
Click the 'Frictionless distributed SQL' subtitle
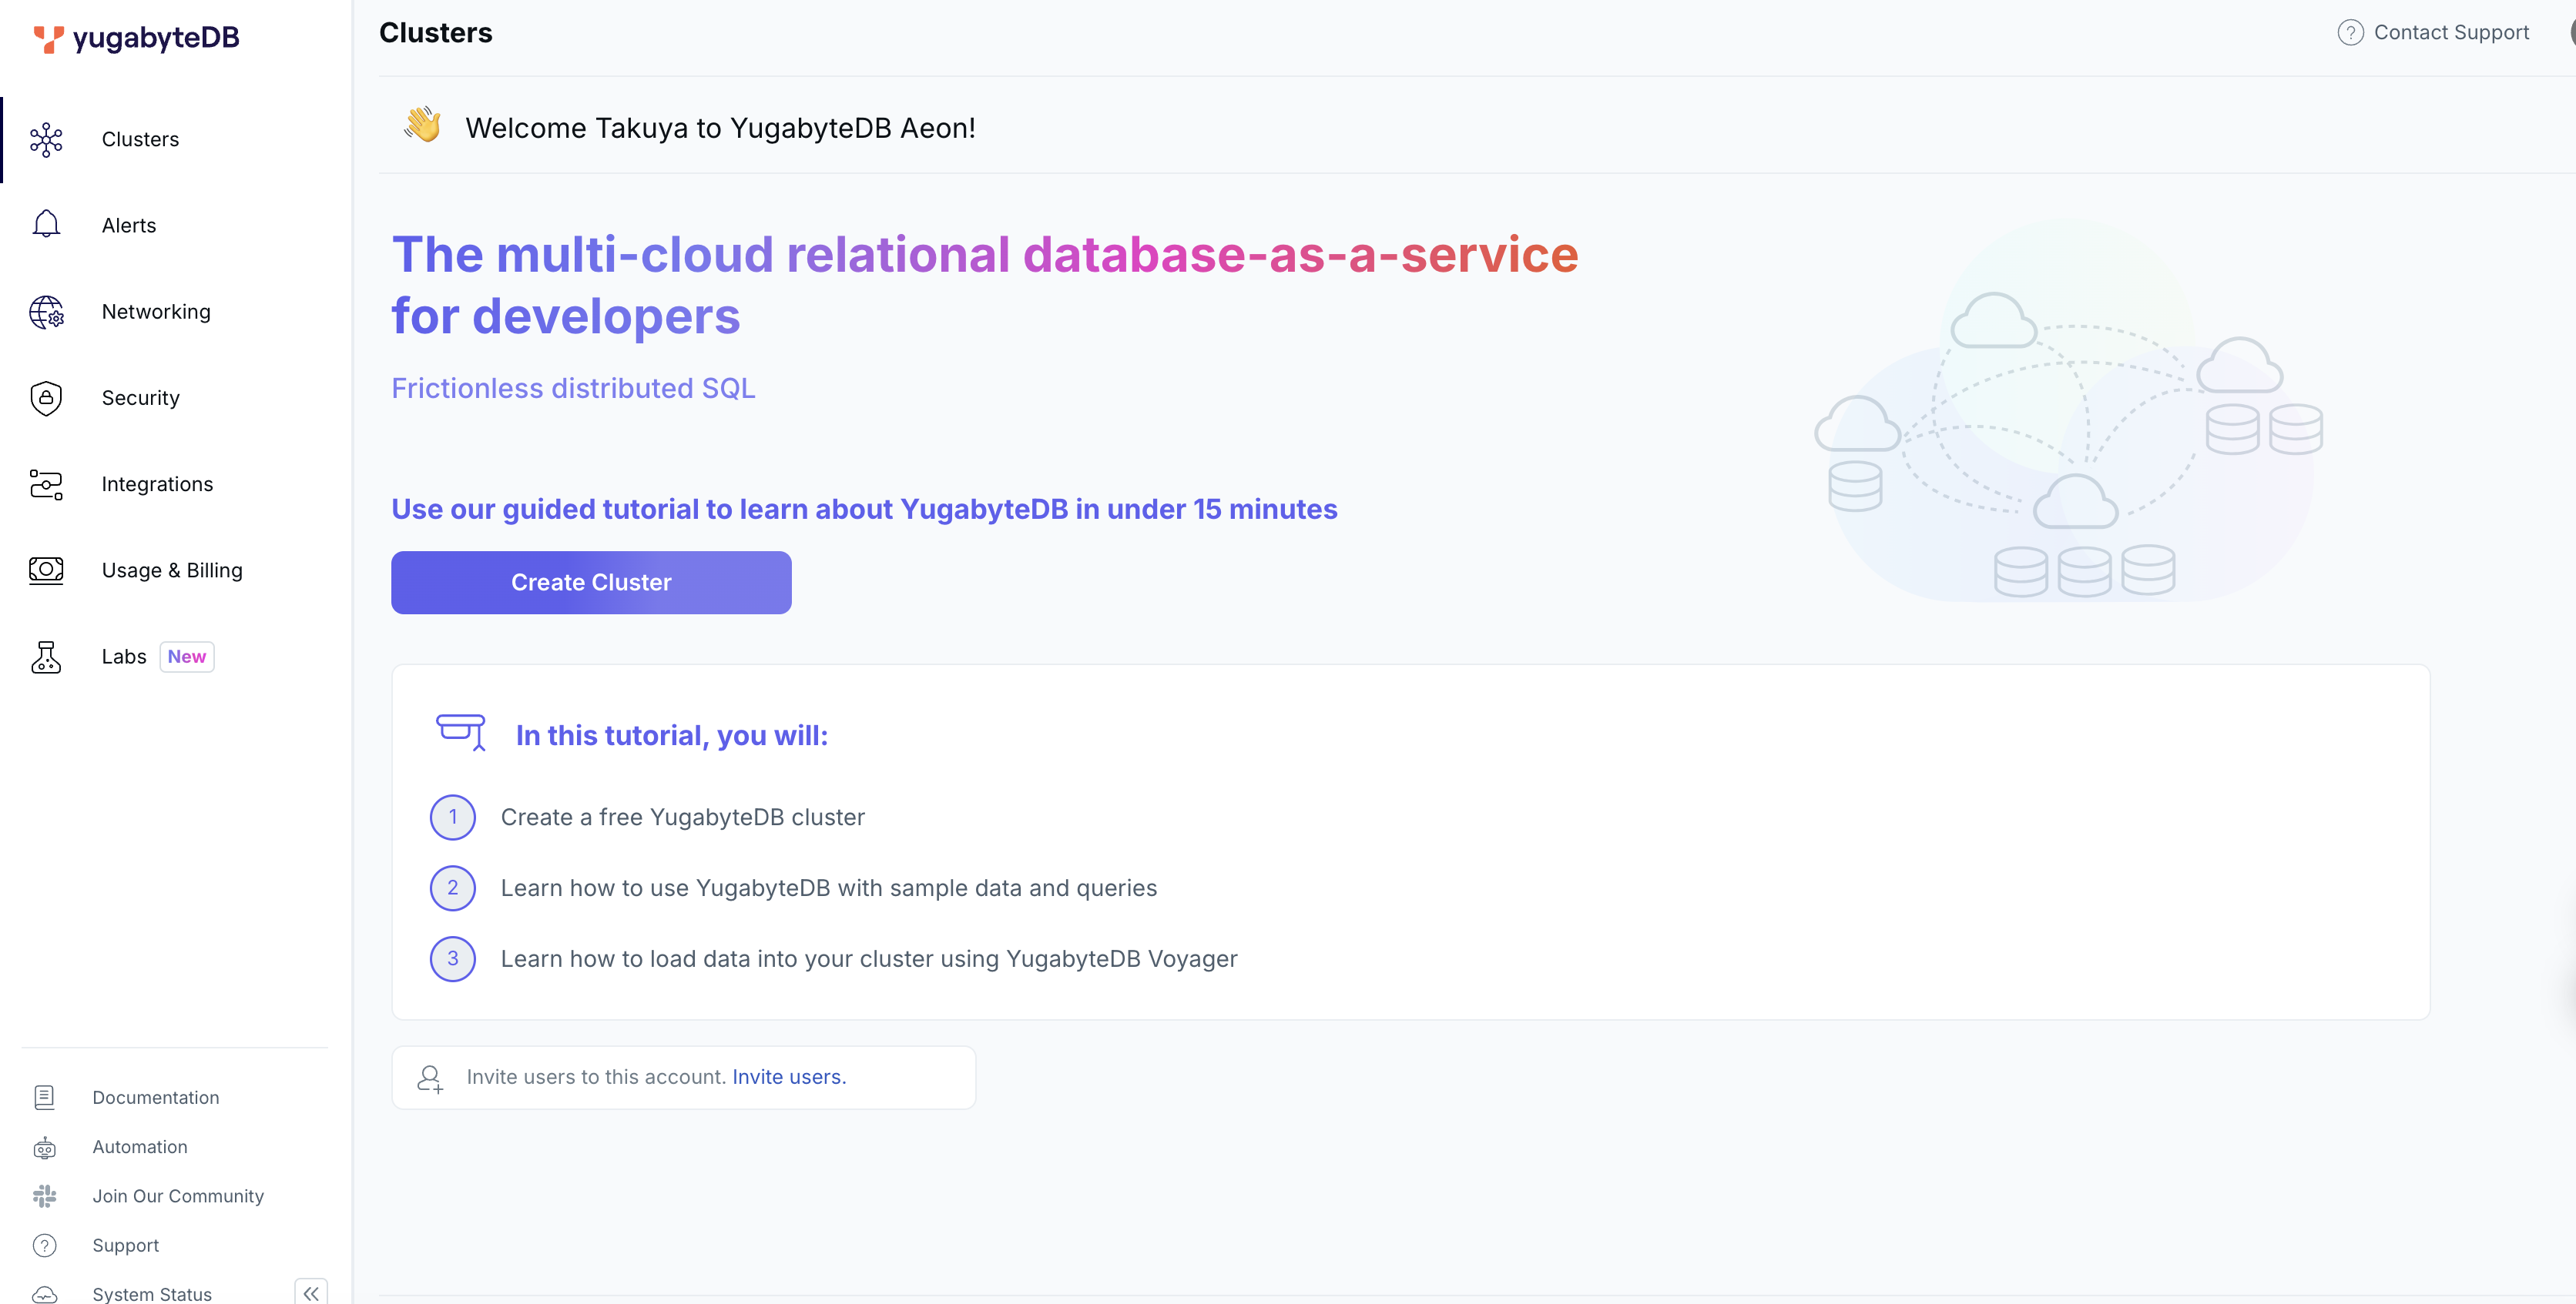[573, 388]
